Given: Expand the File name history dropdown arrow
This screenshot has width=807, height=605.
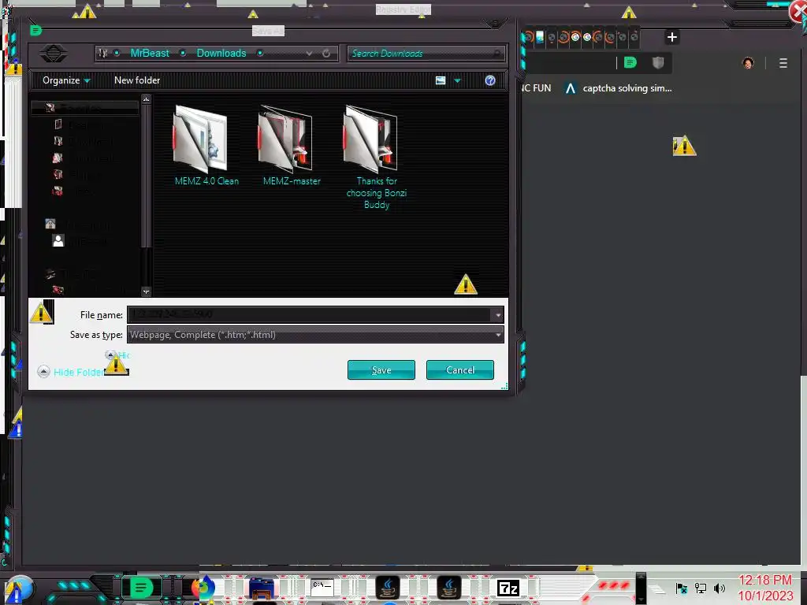Looking at the screenshot, I should (498, 315).
